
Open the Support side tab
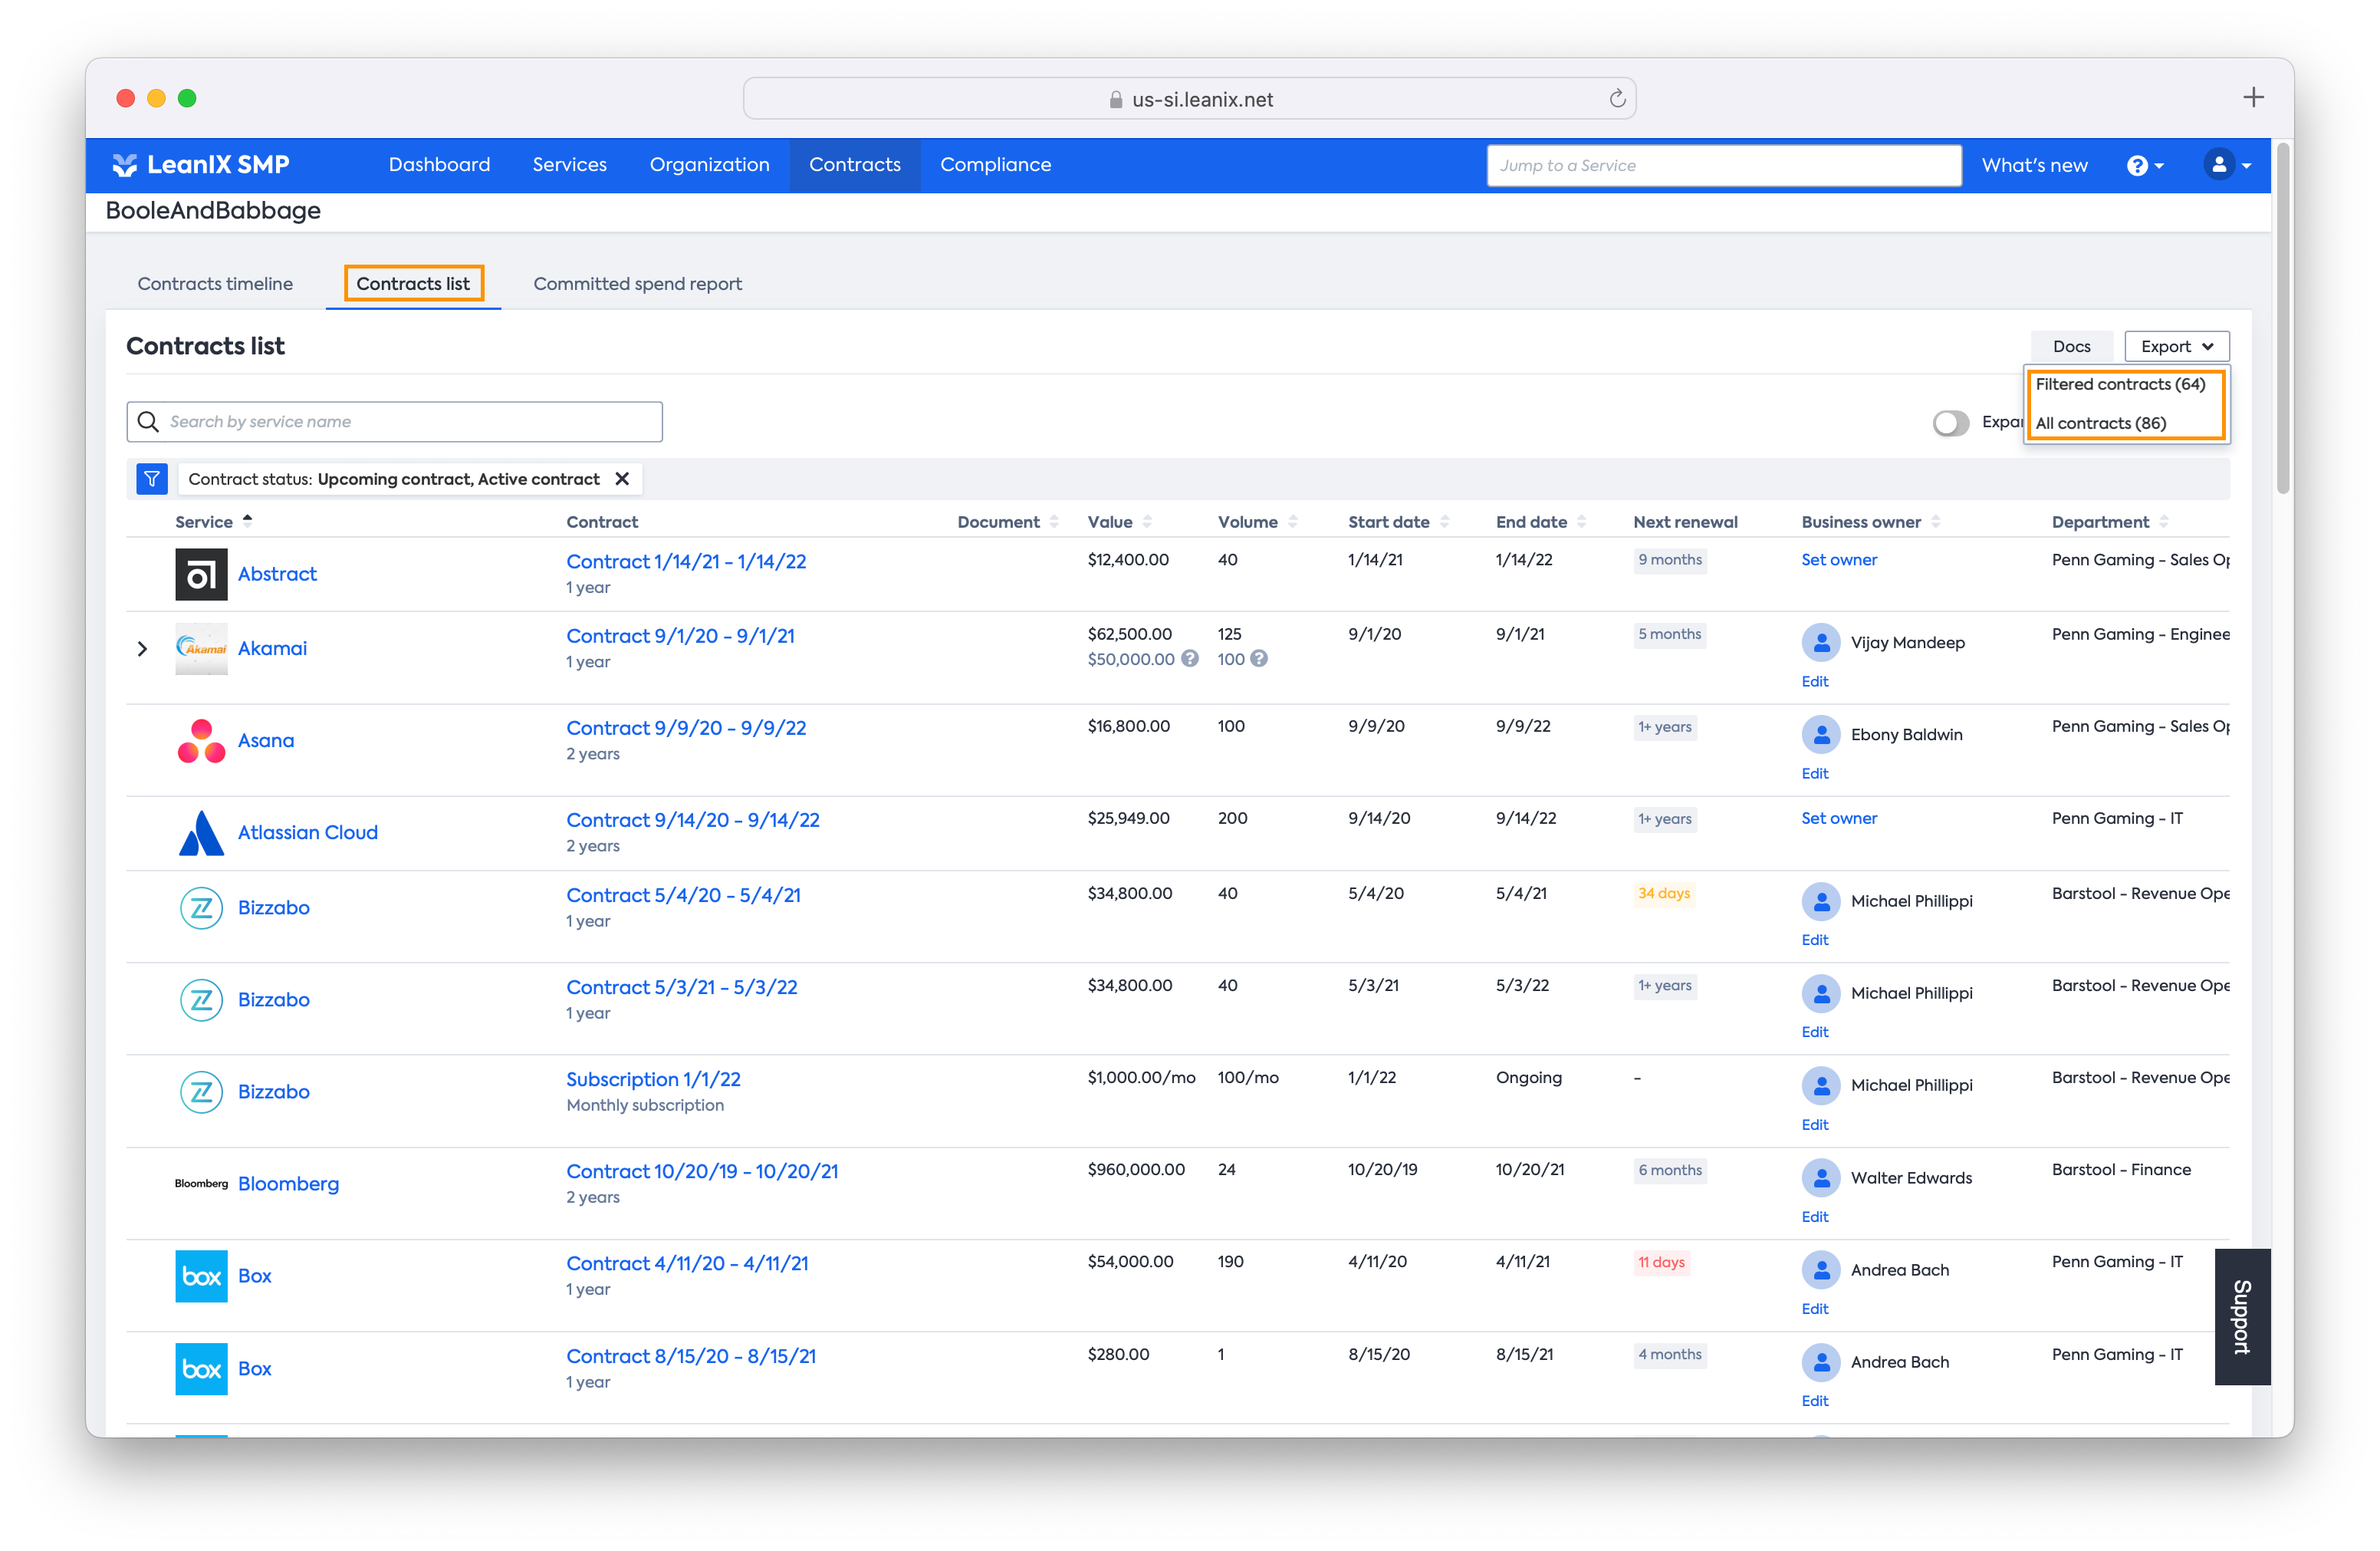[x=2241, y=1317]
